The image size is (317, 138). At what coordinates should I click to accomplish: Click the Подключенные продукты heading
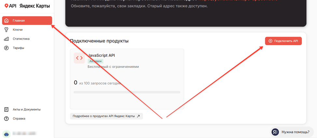click(x=99, y=41)
